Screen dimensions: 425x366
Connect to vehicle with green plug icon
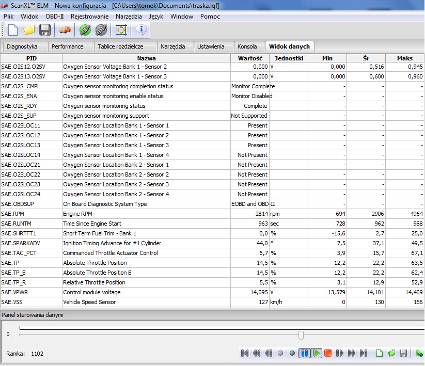85,30
